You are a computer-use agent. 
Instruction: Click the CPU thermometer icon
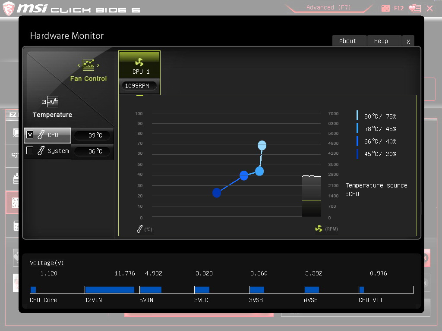coord(41,134)
